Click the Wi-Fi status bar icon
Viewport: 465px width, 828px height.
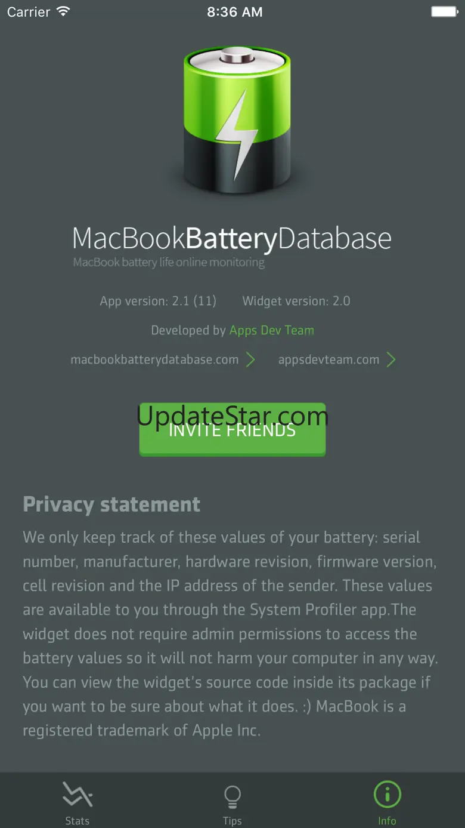pos(63,12)
